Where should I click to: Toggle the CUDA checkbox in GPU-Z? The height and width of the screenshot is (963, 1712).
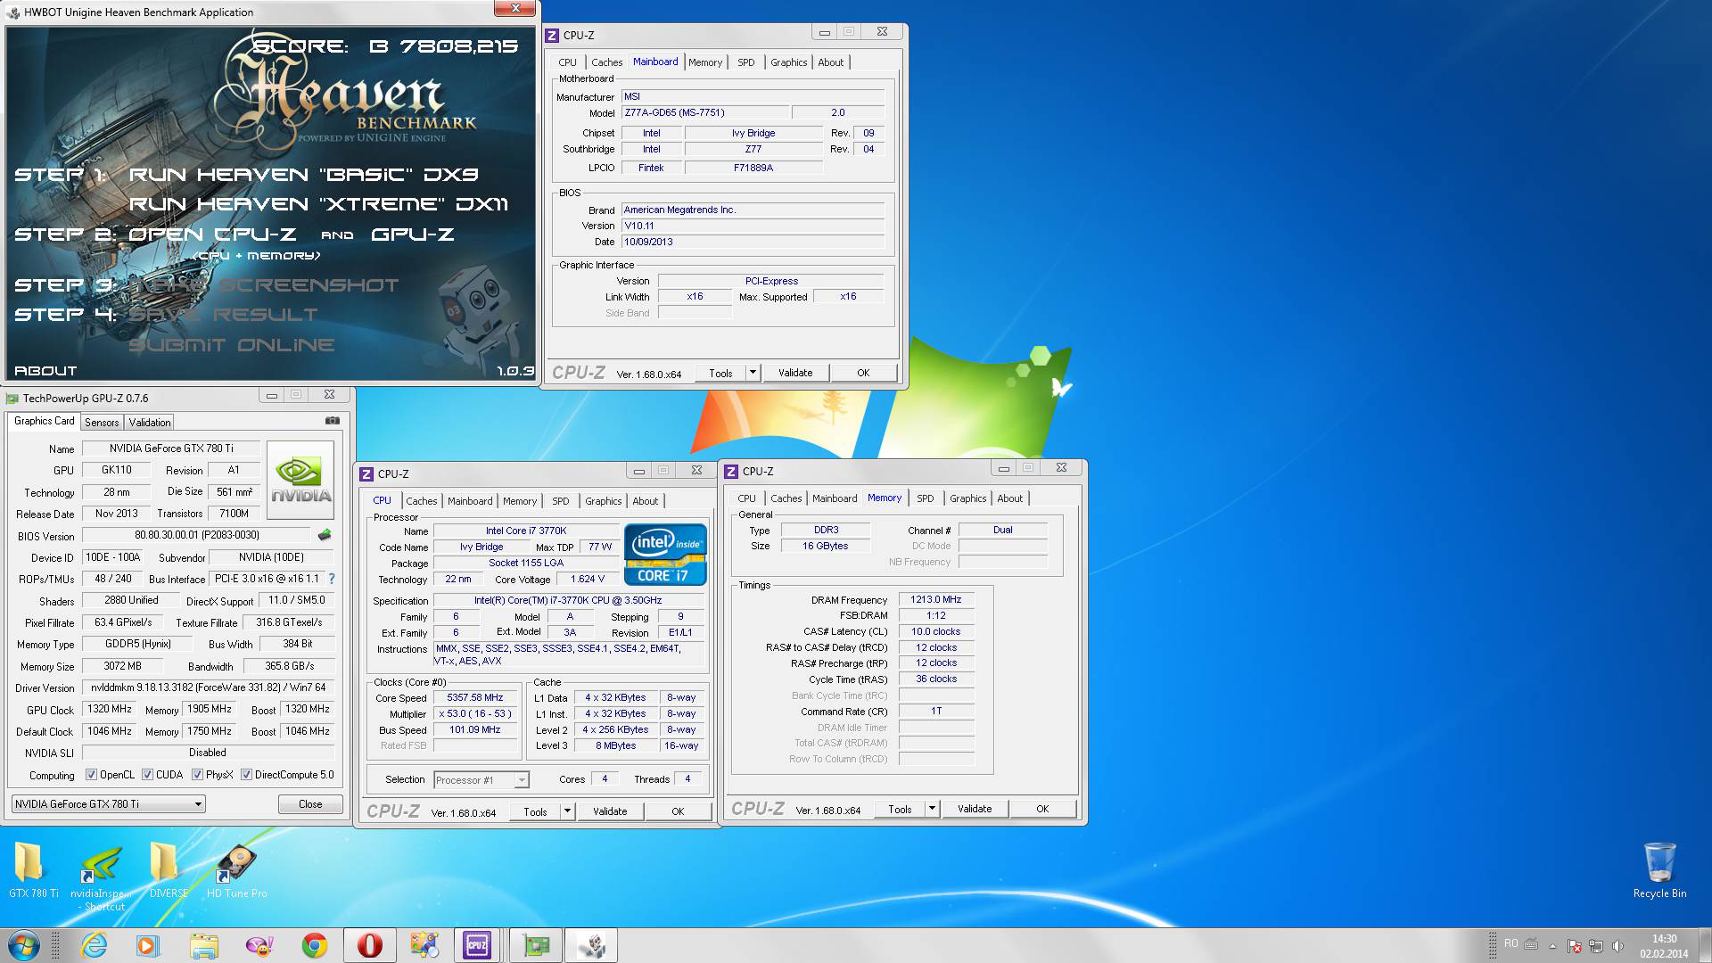point(147,775)
